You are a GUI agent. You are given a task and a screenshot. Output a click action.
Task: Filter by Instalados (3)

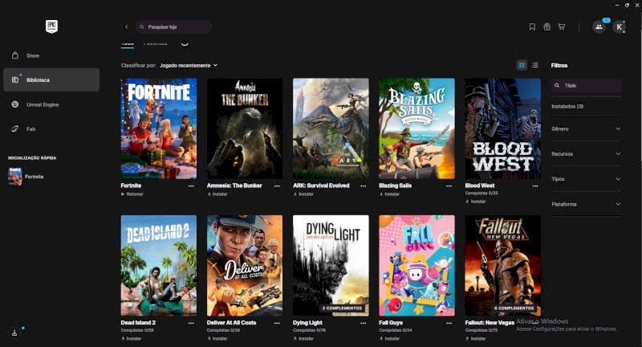[x=567, y=107]
